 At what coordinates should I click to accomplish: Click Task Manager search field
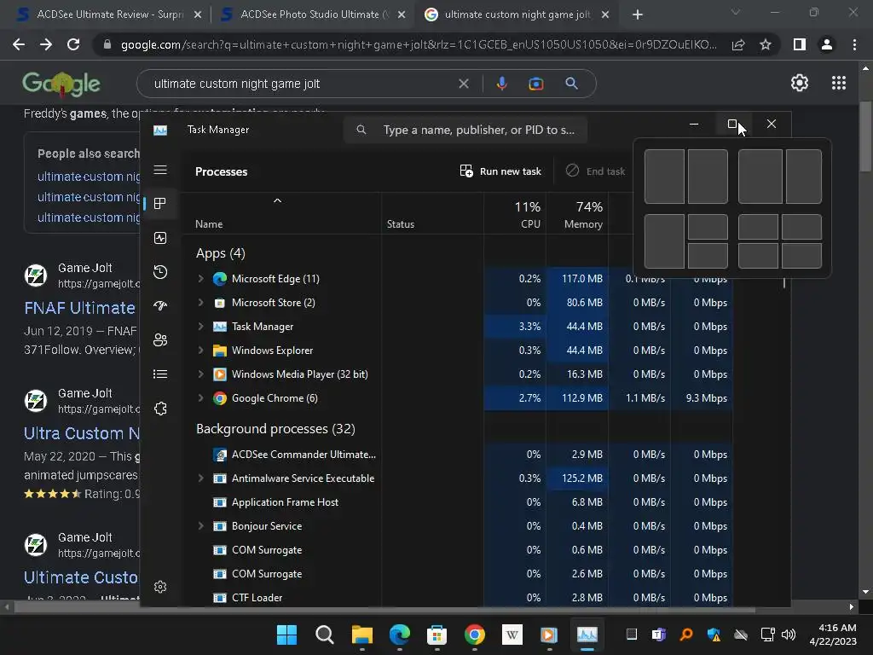pyautogui.click(x=465, y=130)
